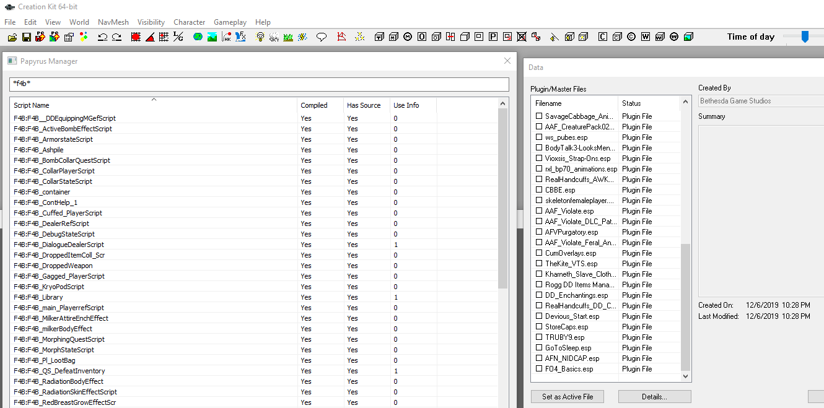Select the F4B:F4B_Ashpile script row

(254, 150)
